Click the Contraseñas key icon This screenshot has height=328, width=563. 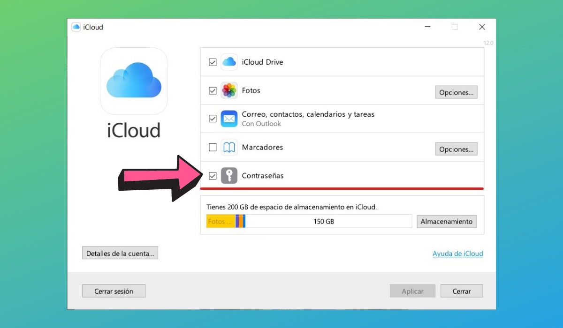(229, 176)
